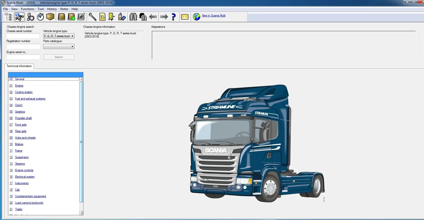424x220 pixels.
Task: Click the black binoculars advanced search icon
Action: (143, 17)
